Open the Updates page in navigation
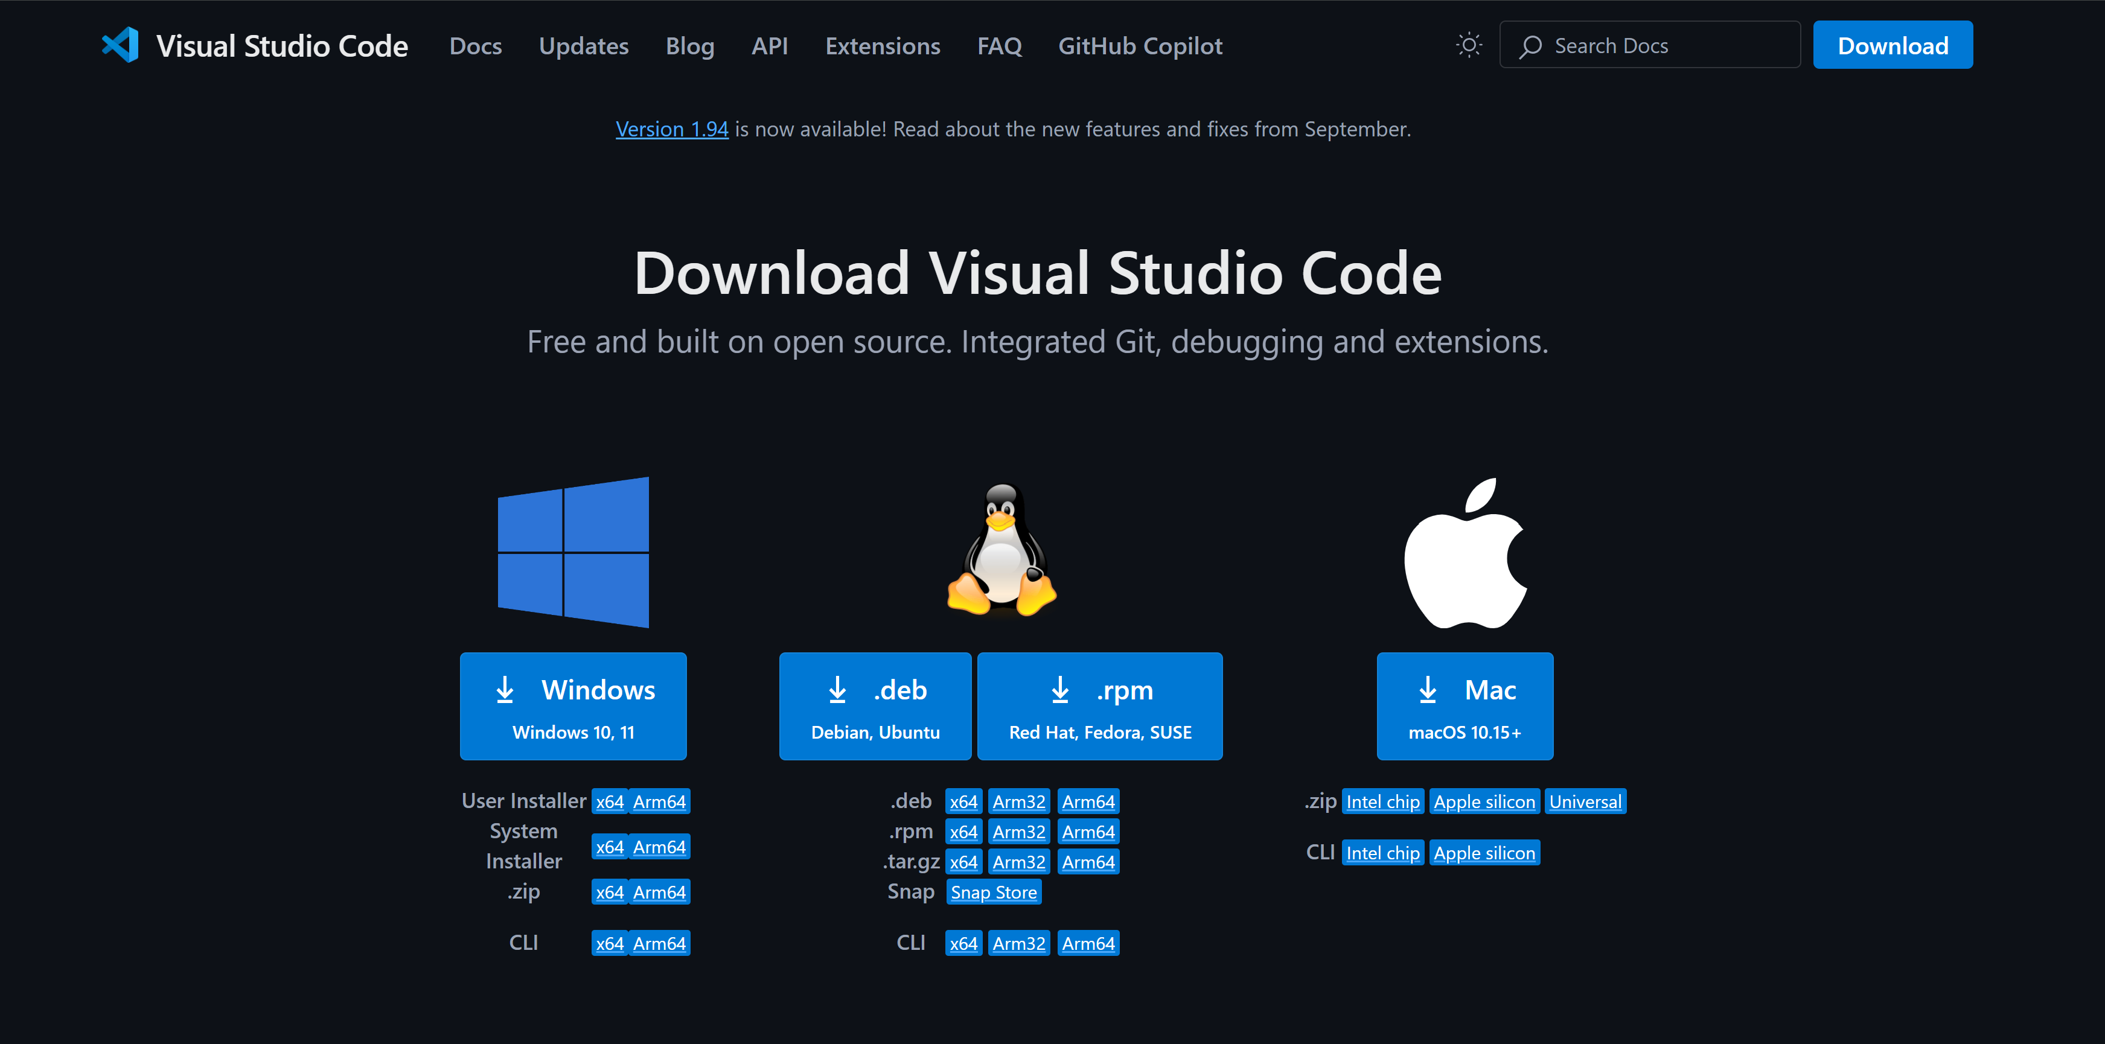 click(584, 46)
